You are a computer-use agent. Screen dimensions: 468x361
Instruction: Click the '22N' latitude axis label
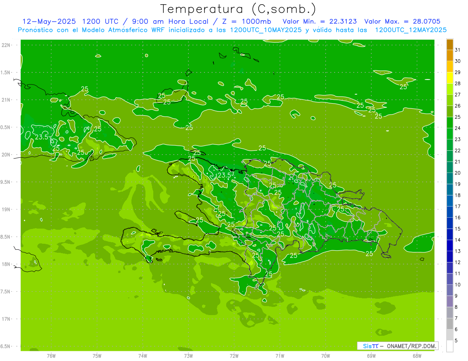click(x=6, y=45)
